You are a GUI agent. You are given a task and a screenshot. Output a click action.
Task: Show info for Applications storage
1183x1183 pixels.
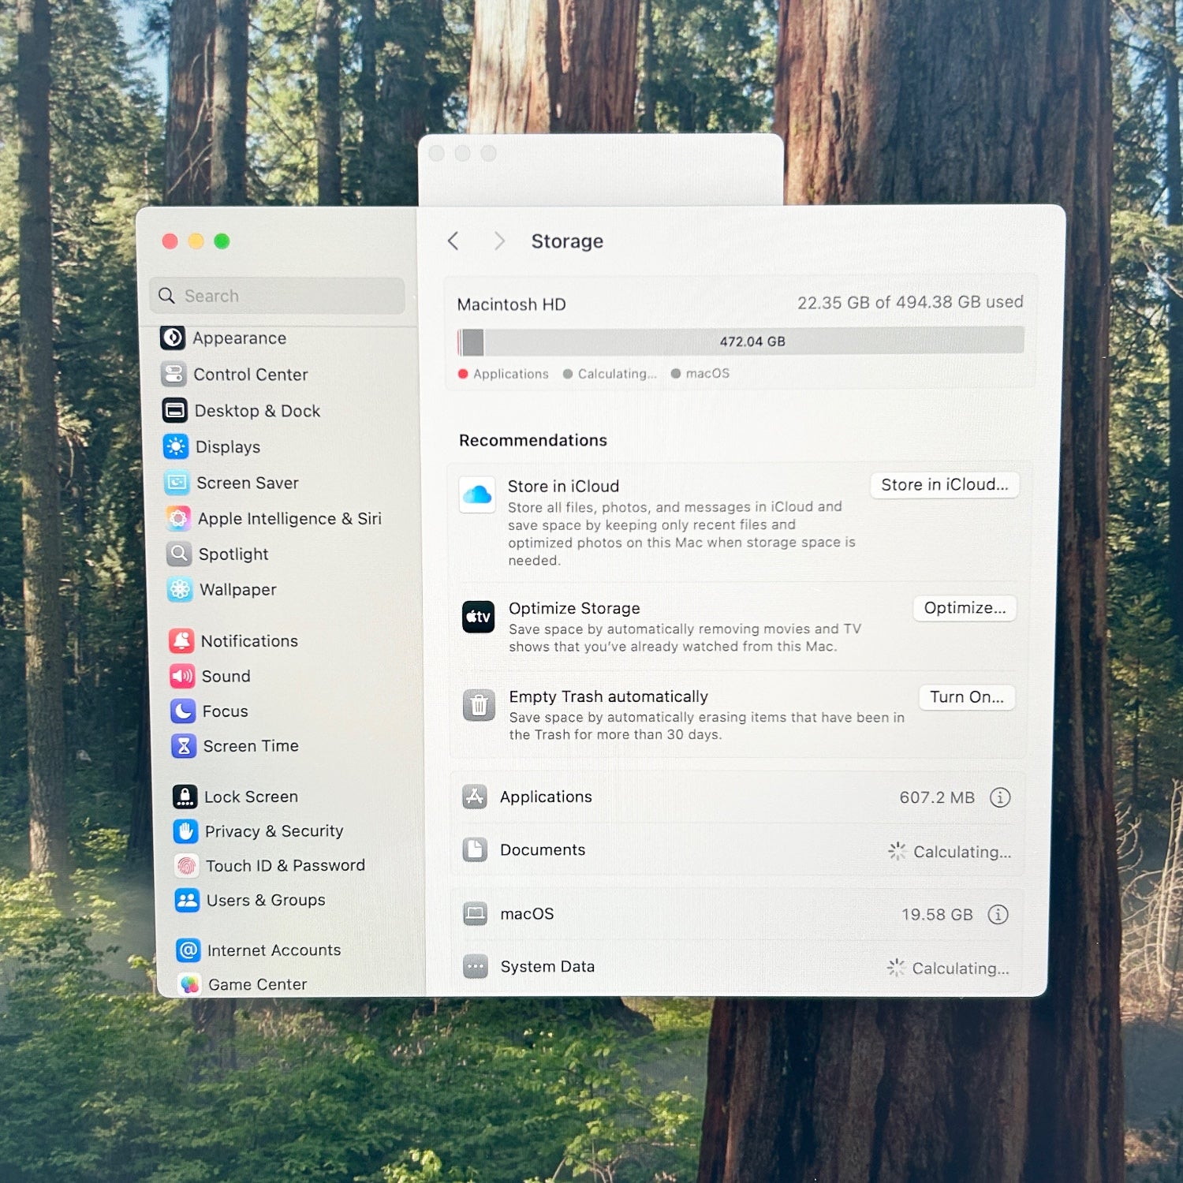pos(999,797)
